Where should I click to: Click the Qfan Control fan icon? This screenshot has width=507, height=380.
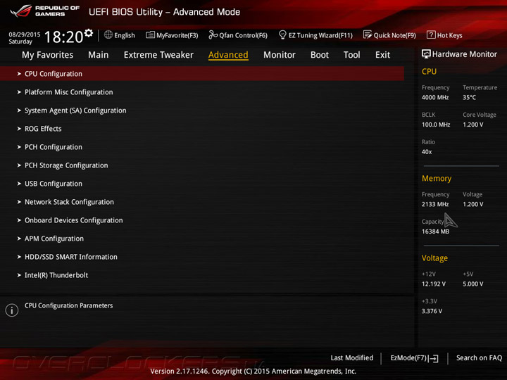click(x=213, y=35)
